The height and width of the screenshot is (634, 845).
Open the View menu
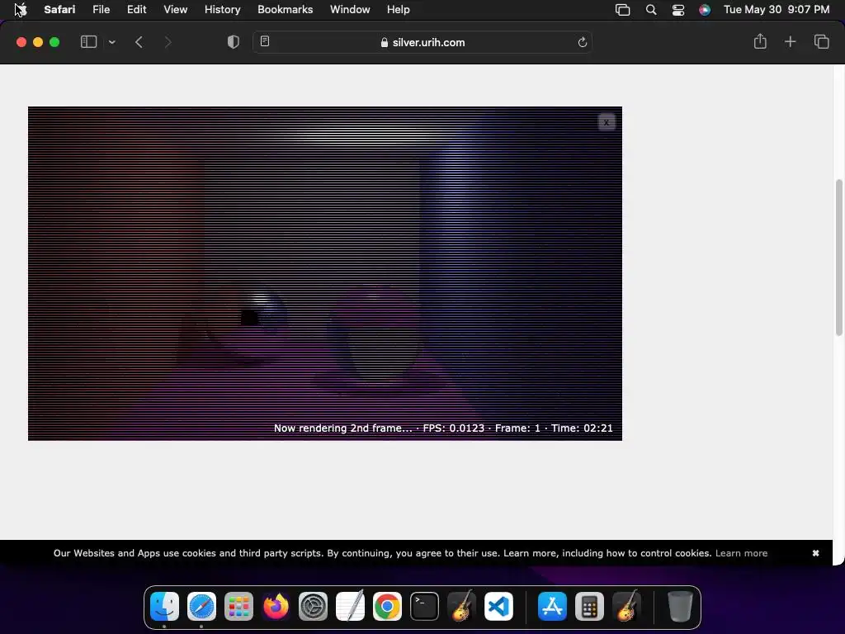[175, 9]
